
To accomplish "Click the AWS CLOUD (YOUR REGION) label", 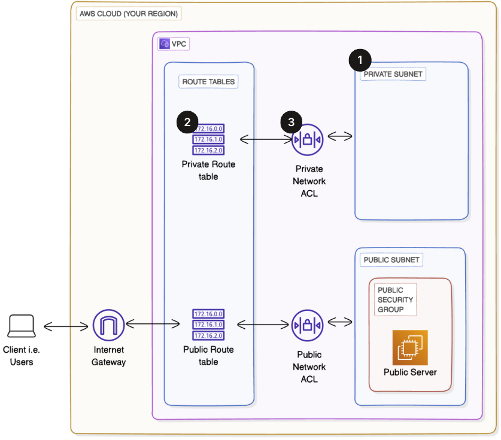I will pyautogui.click(x=129, y=14).
